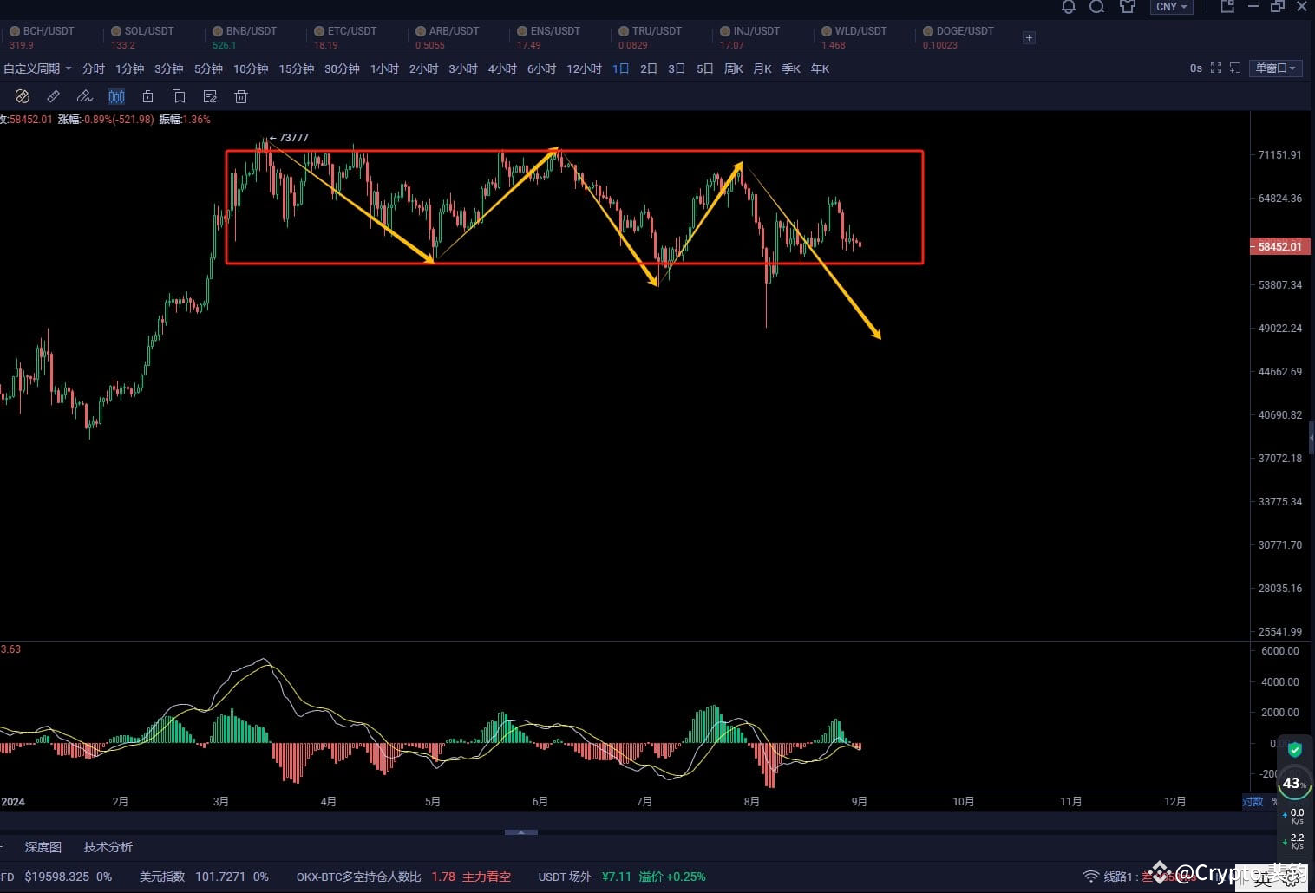Click the edit note icon
The image size is (1315, 893).
(210, 96)
